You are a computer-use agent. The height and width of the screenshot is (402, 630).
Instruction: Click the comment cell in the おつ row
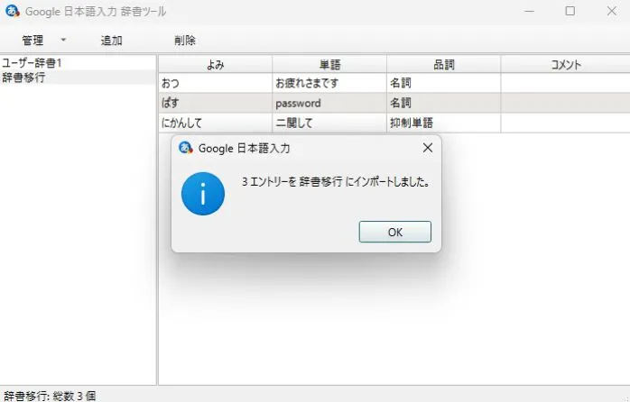565,83
